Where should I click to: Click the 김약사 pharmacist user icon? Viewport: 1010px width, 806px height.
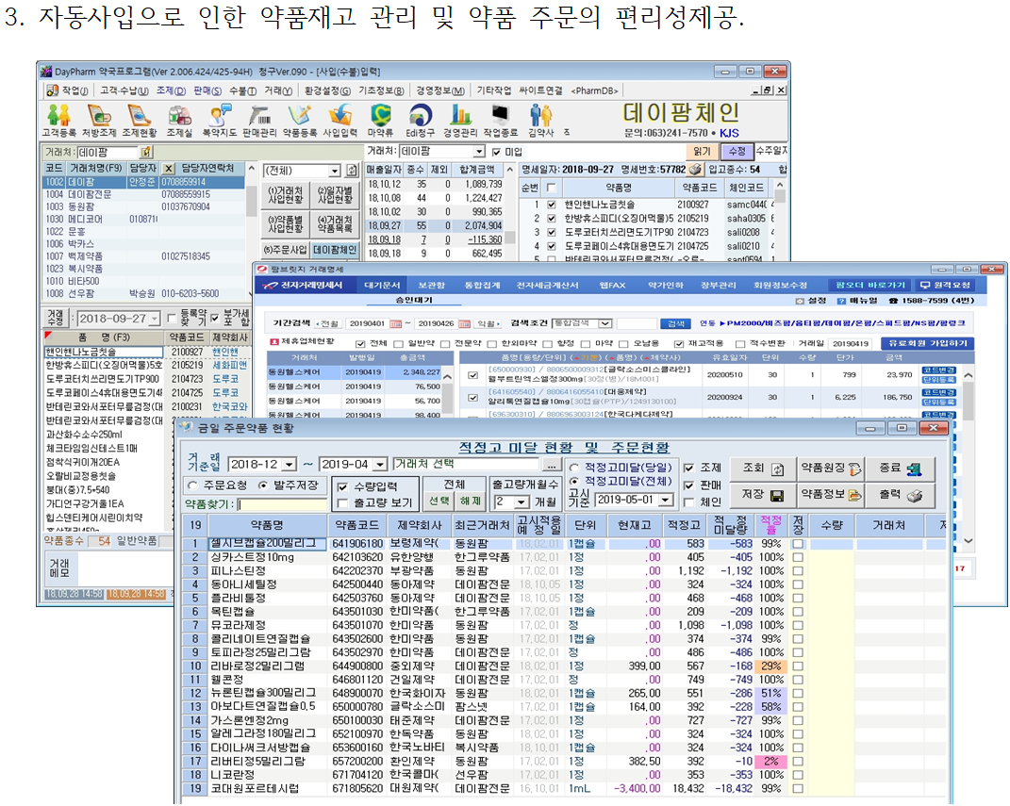(x=540, y=121)
